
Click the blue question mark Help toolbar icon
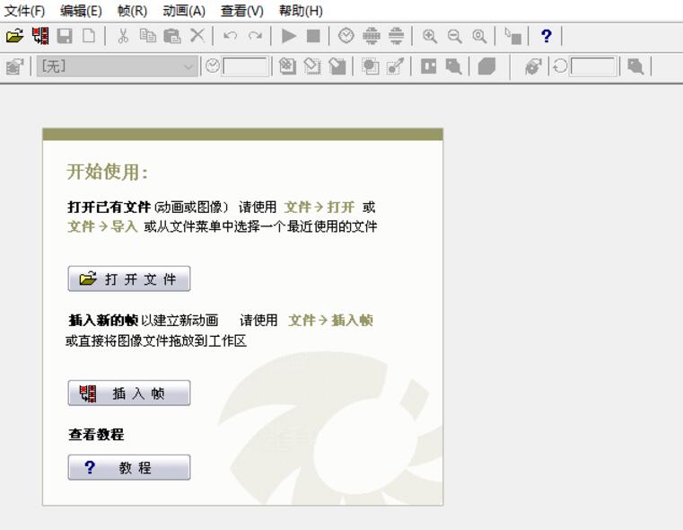click(x=547, y=36)
